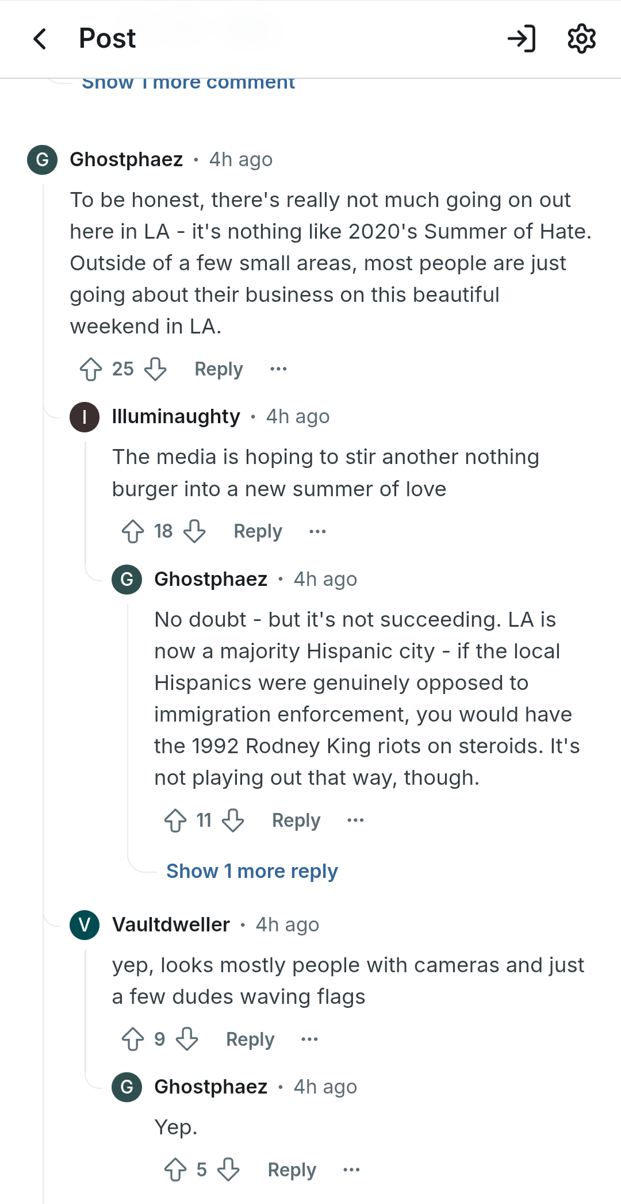Downvote Vaultdweller's 9-point comment
Image resolution: width=621 pixels, height=1204 pixels.
[187, 1040]
